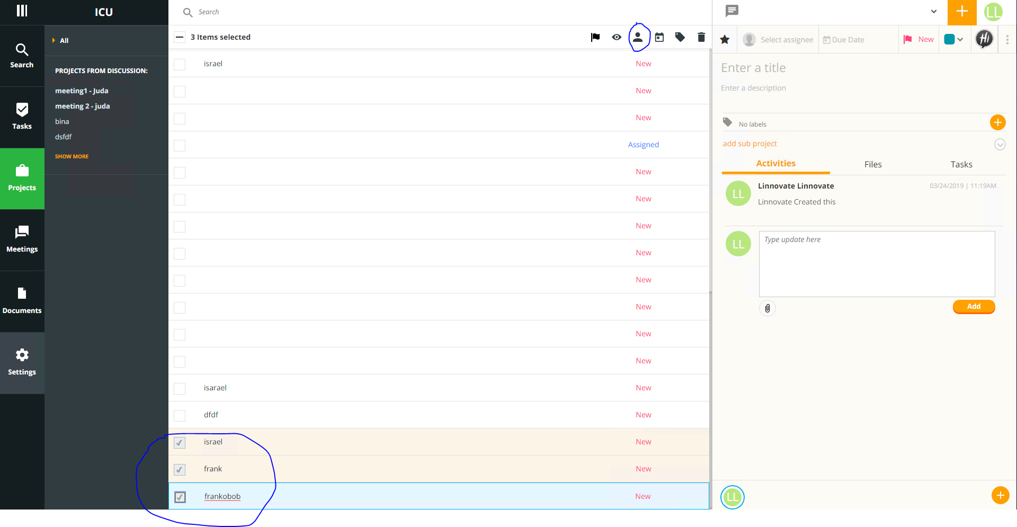
Task: Click SHOW MORE under projects list
Action: [72, 157]
